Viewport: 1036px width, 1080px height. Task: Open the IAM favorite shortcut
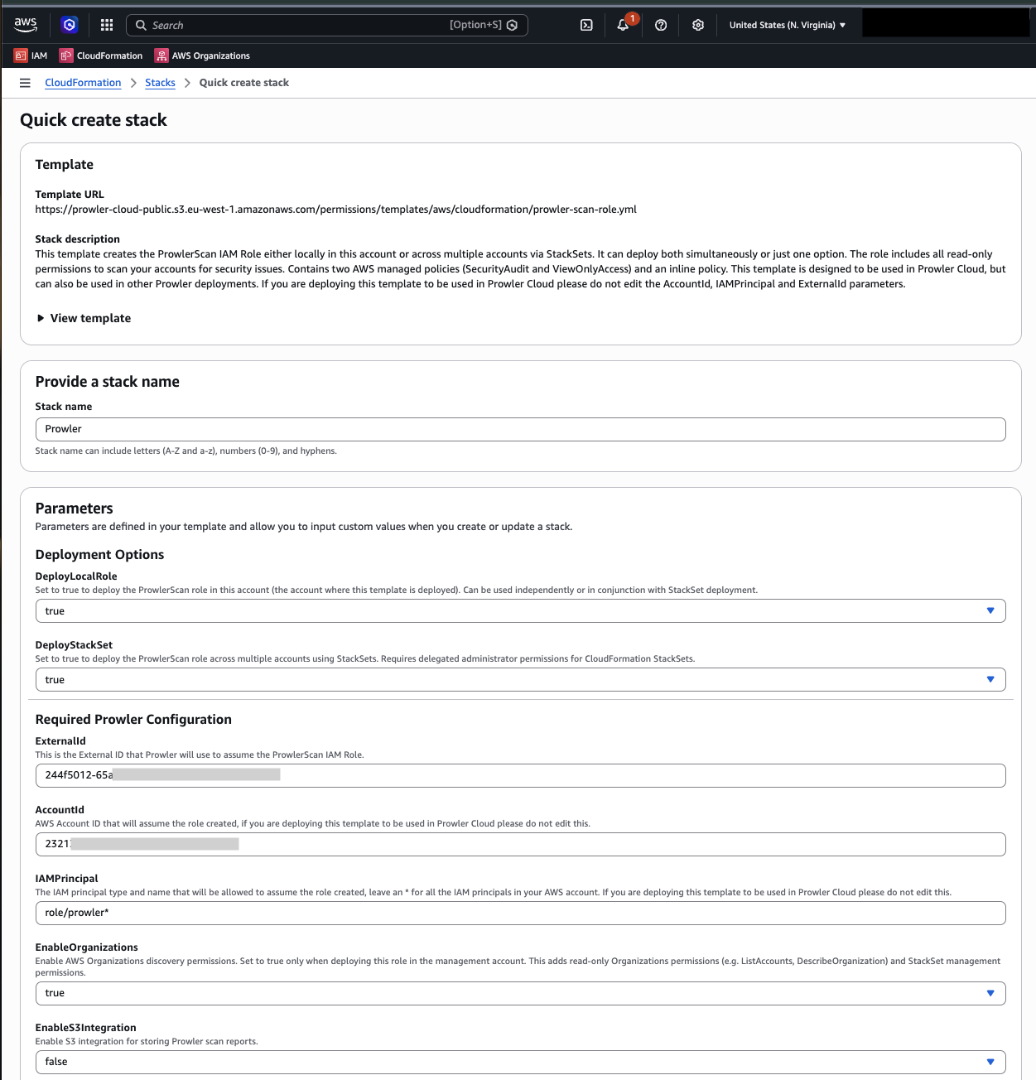31,55
